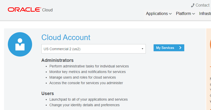The image size is (211, 110).
Task: Expand the Applications menu chevron
Action: click(x=171, y=14)
